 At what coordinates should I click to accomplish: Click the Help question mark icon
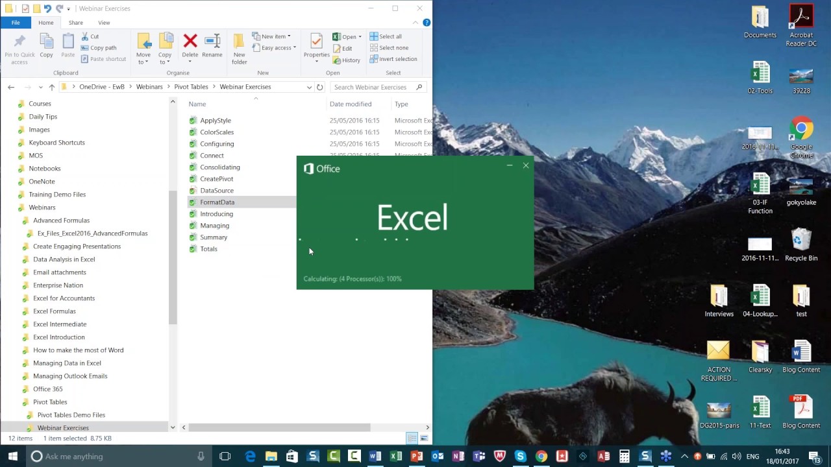[427, 22]
